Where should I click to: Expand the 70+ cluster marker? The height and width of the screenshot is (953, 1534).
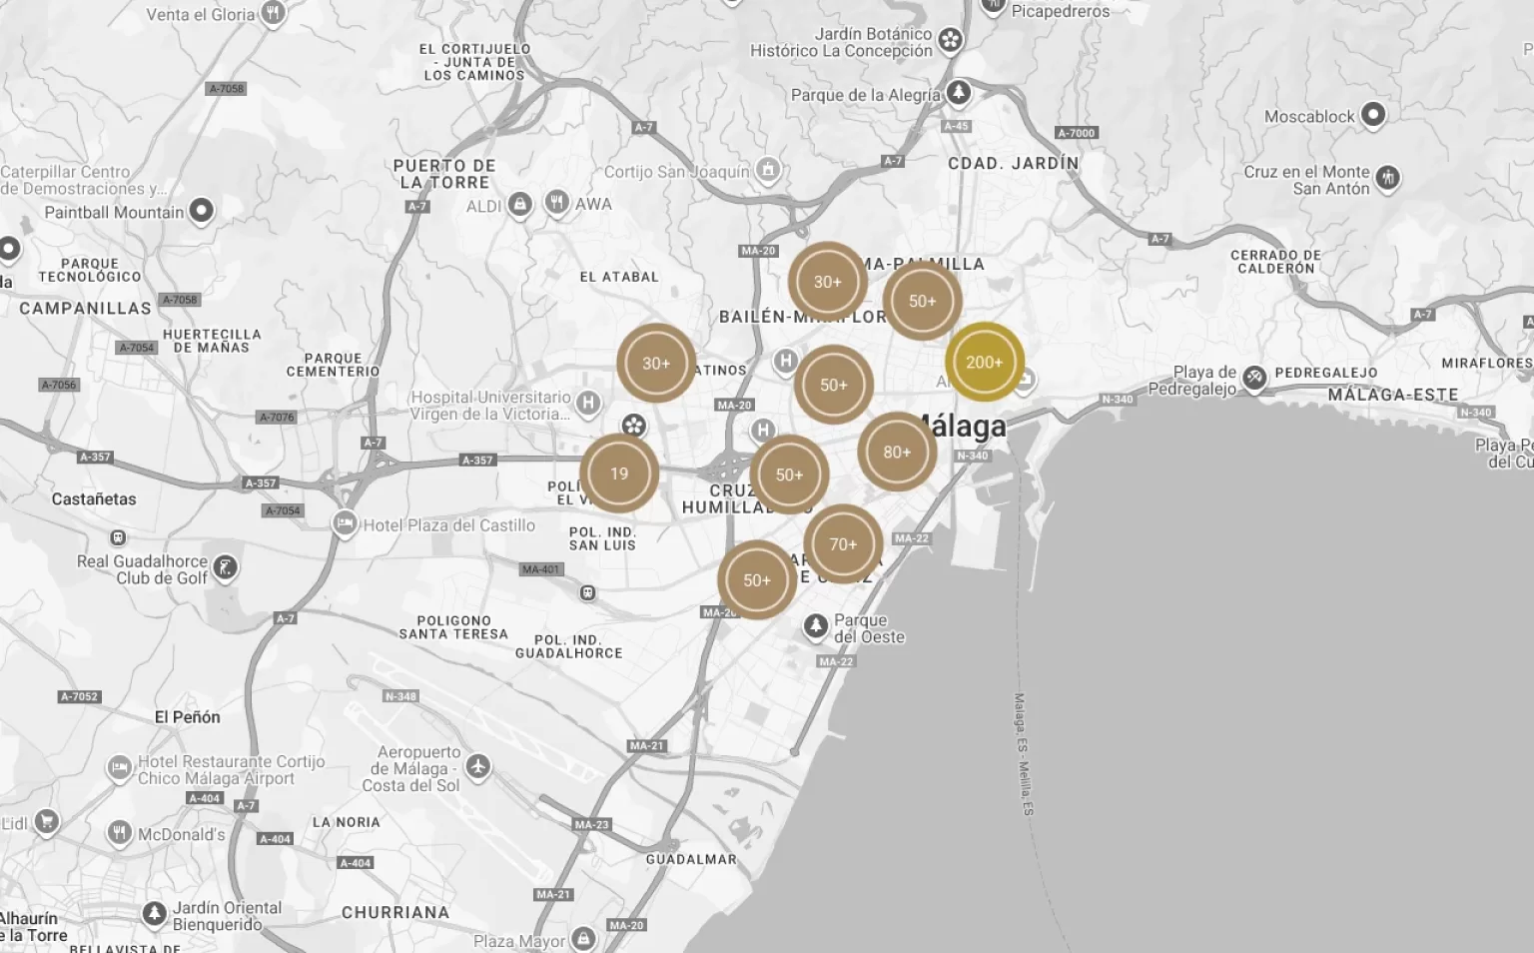(843, 544)
